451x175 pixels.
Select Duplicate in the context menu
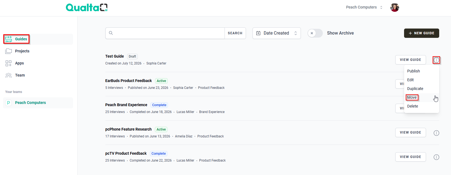click(421, 89)
